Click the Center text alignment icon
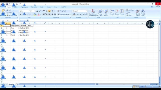The height and width of the screenshot is (90, 161). pyautogui.click(x=47, y=14)
